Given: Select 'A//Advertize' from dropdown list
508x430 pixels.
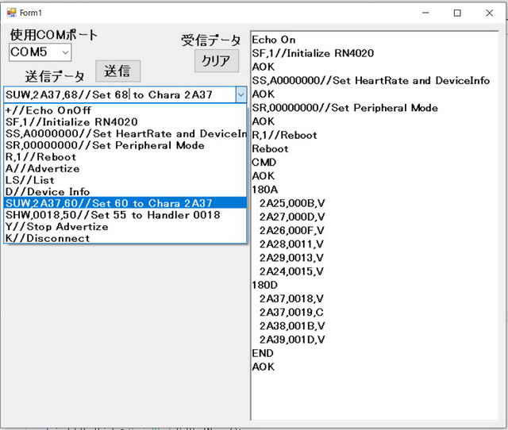Looking at the screenshot, I should (x=125, y=168).
